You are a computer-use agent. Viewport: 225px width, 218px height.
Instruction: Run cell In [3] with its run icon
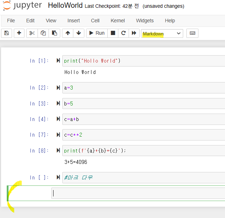[x=58, y=103]
